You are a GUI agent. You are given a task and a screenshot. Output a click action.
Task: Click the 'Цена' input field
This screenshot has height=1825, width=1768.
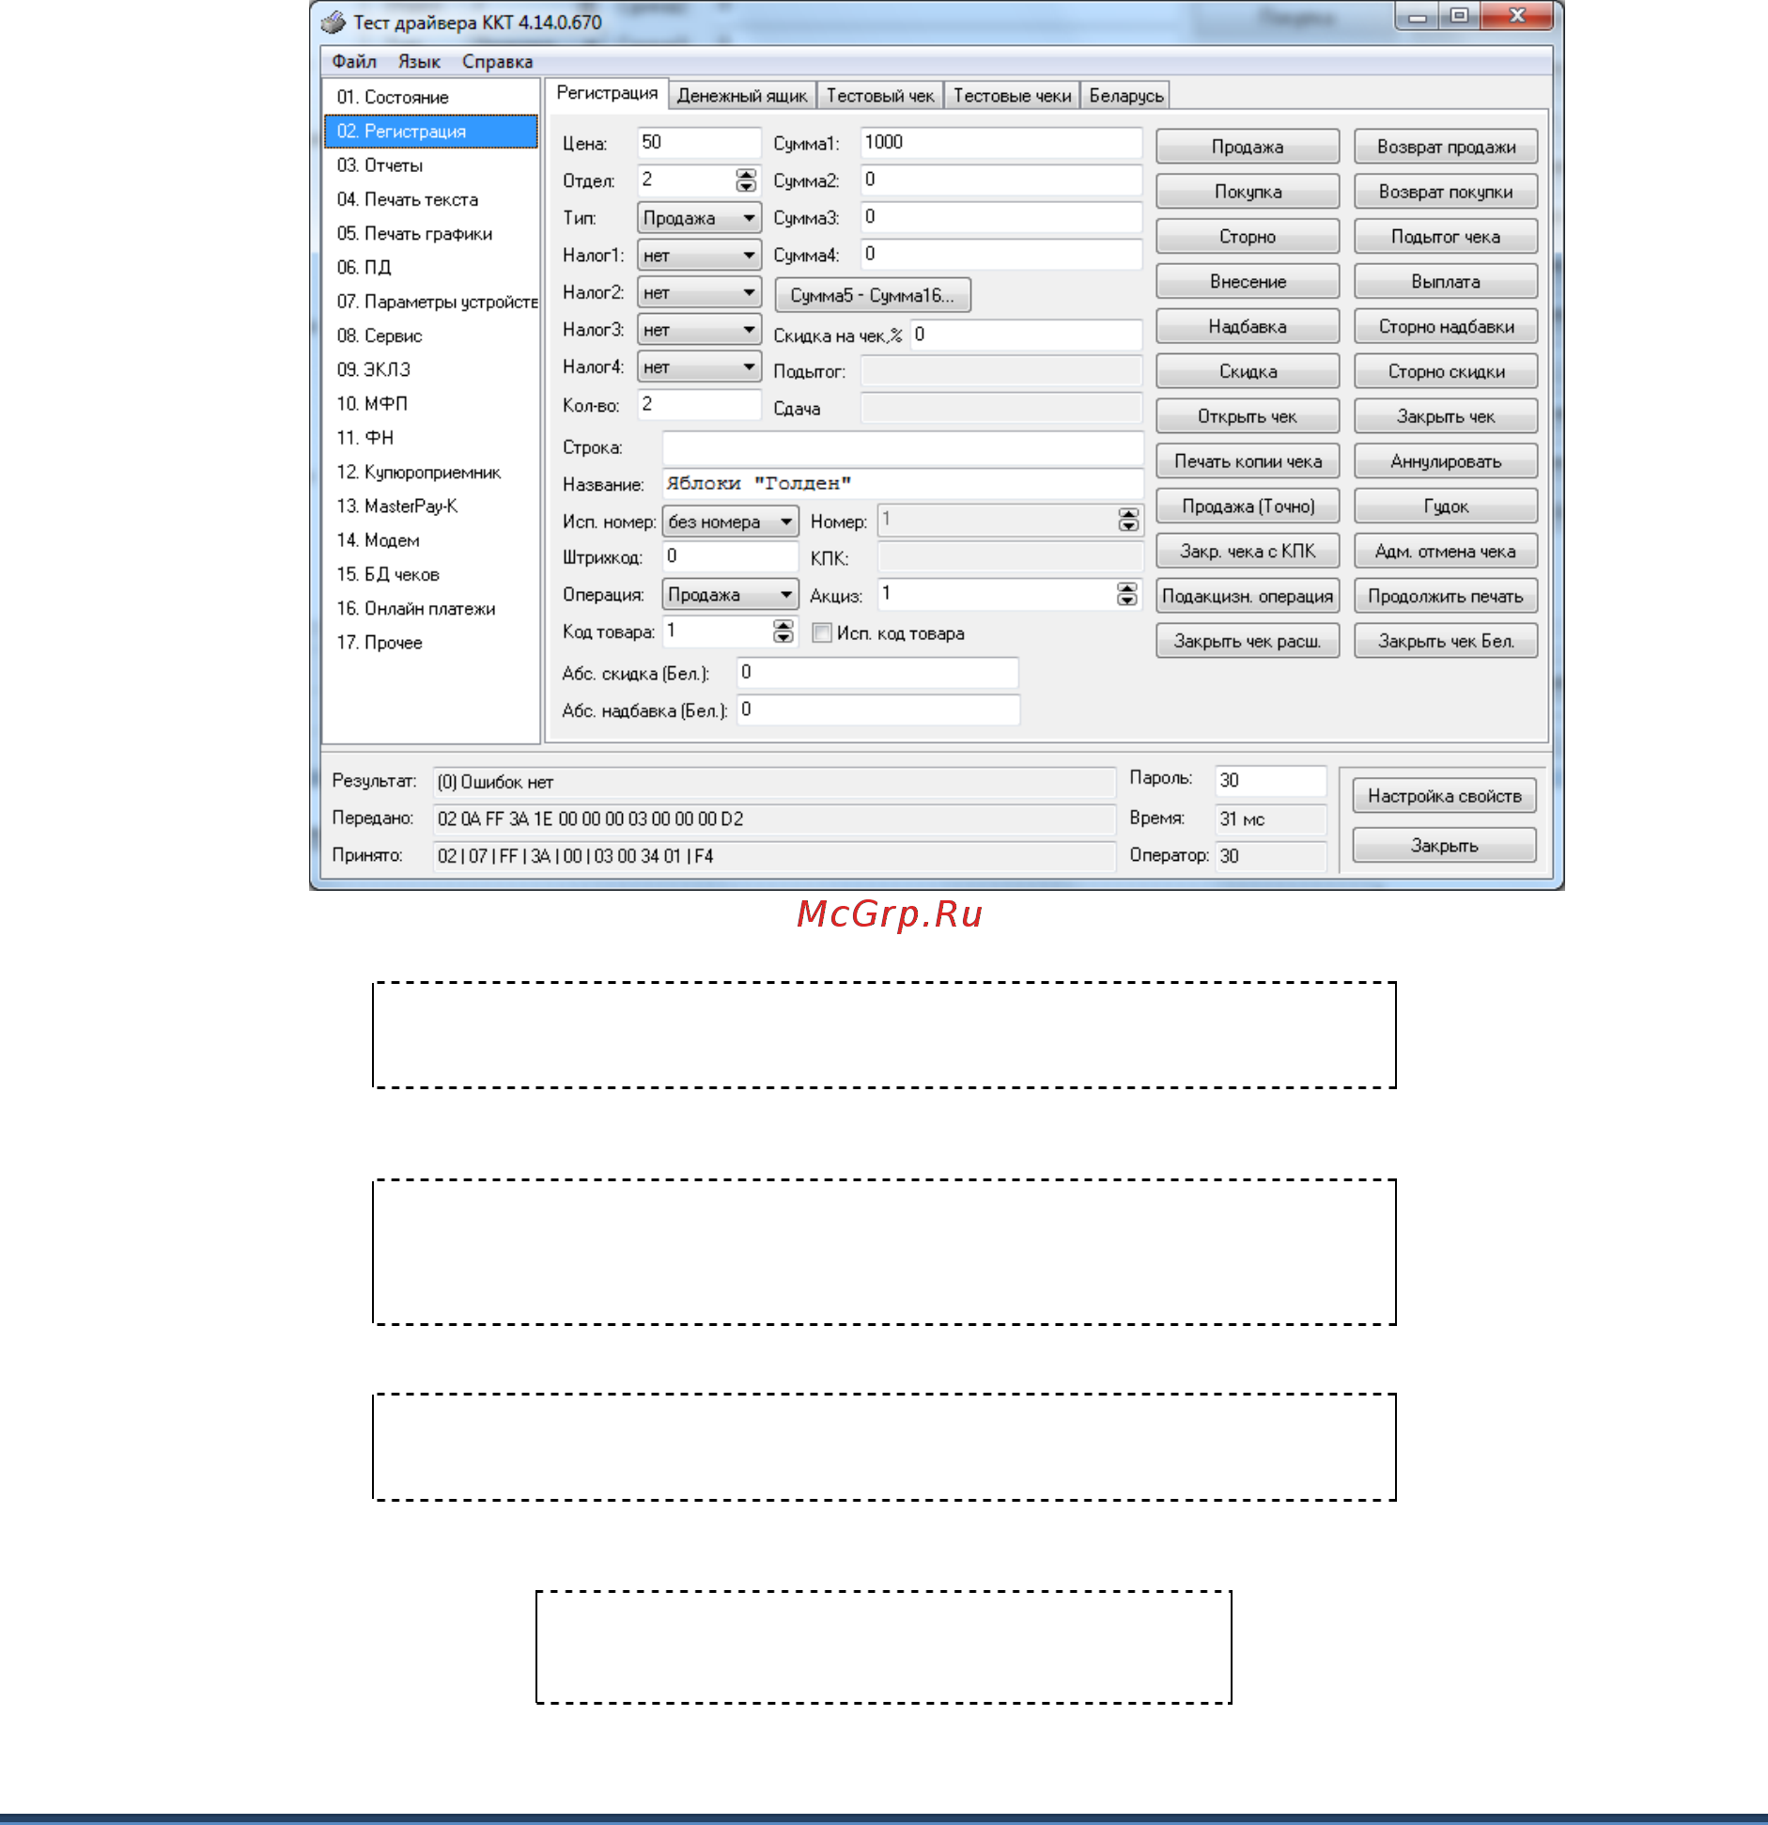pyautogui.click(x=699, y=143)
